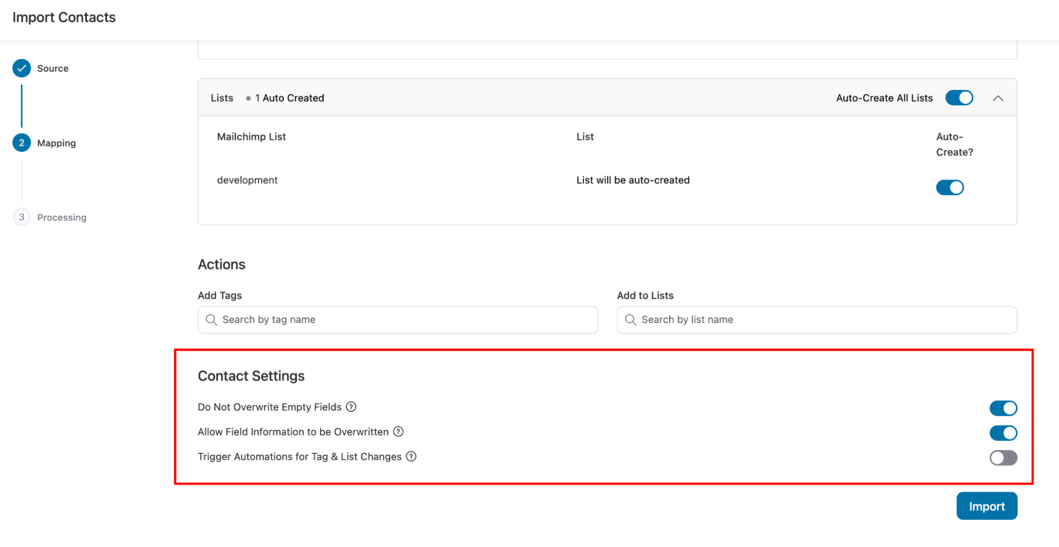The height and width of the screenshot is (547, 1059).
Task: Disable Do Not Overwrite Empty Fields
Action: coord(1003,408)
